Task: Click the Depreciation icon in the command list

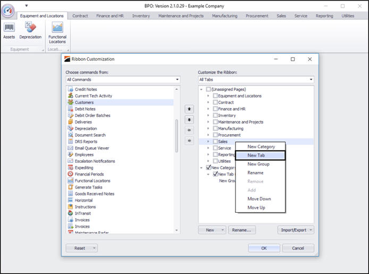Action: click(70, 128)
